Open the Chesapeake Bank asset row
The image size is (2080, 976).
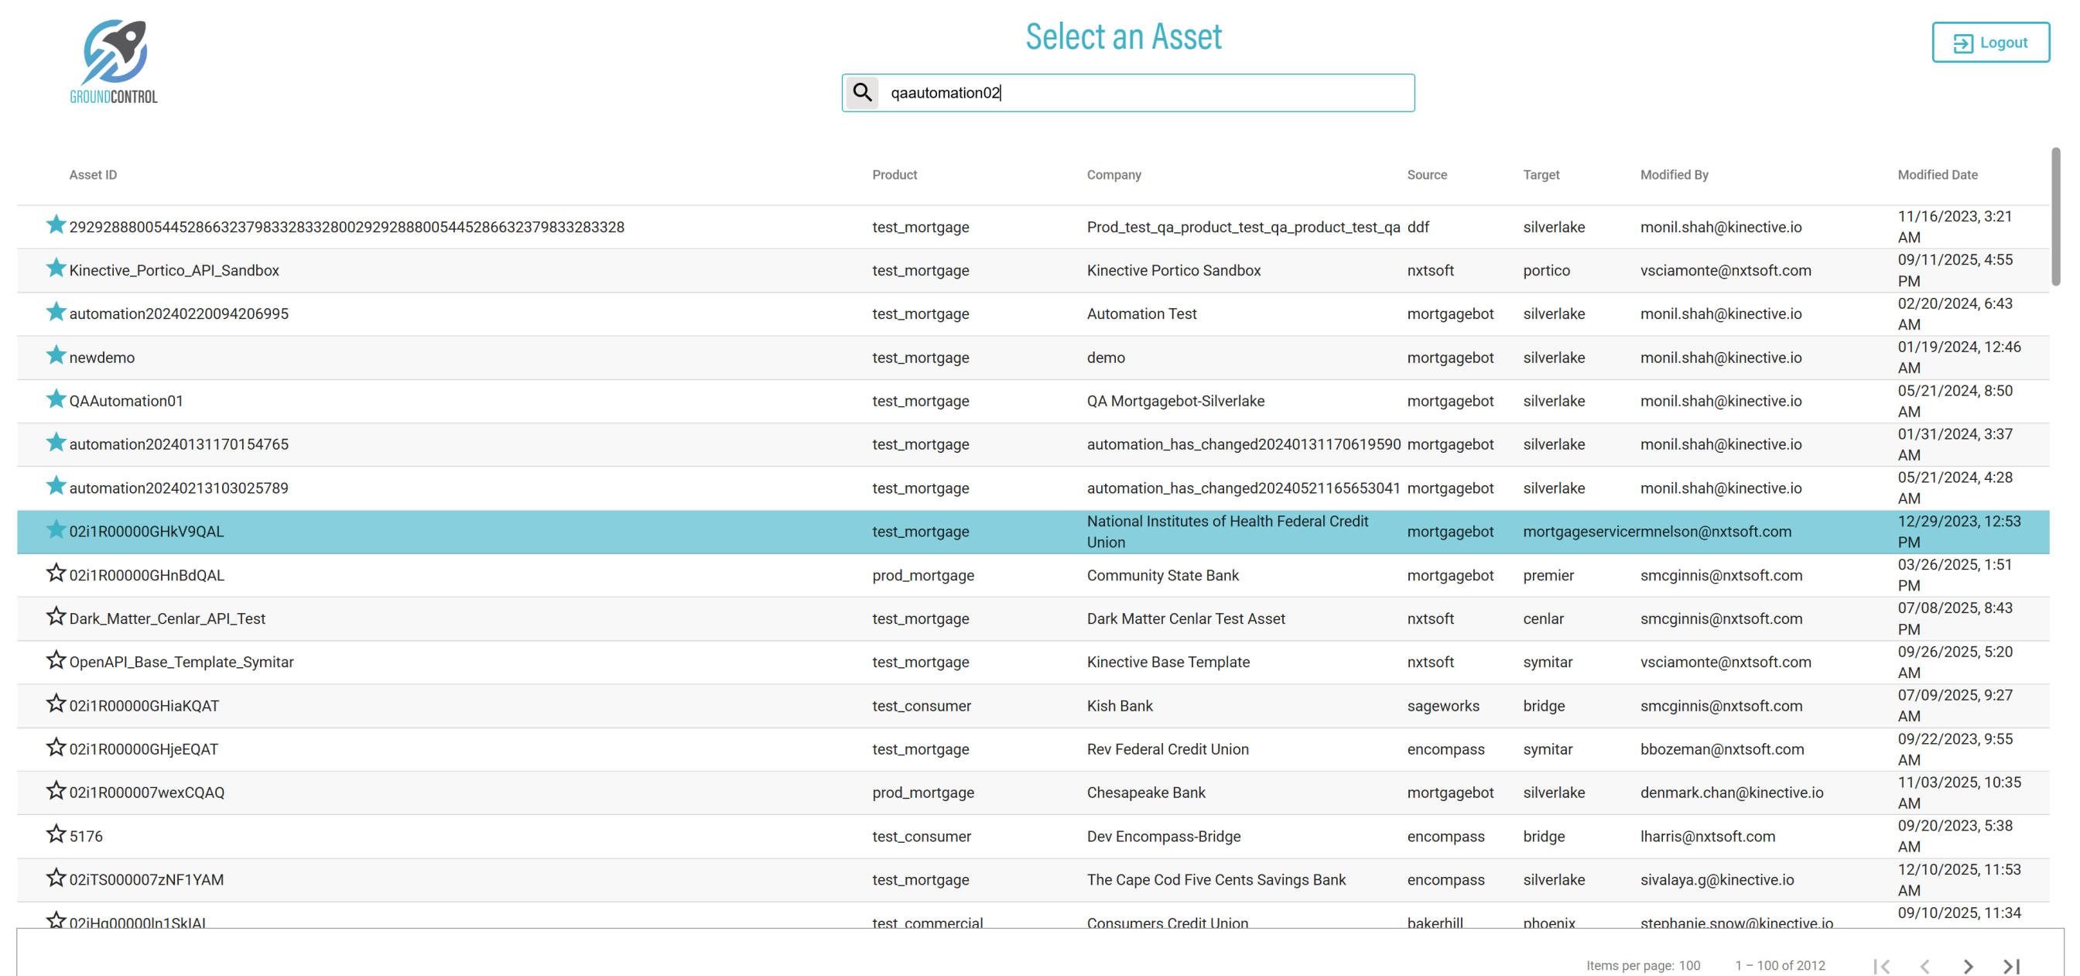(1145, 793)
